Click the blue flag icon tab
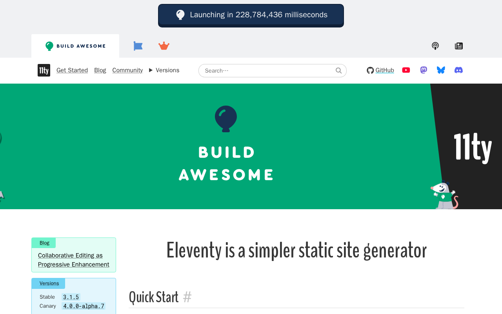502x314 pixels. (138, 46)
